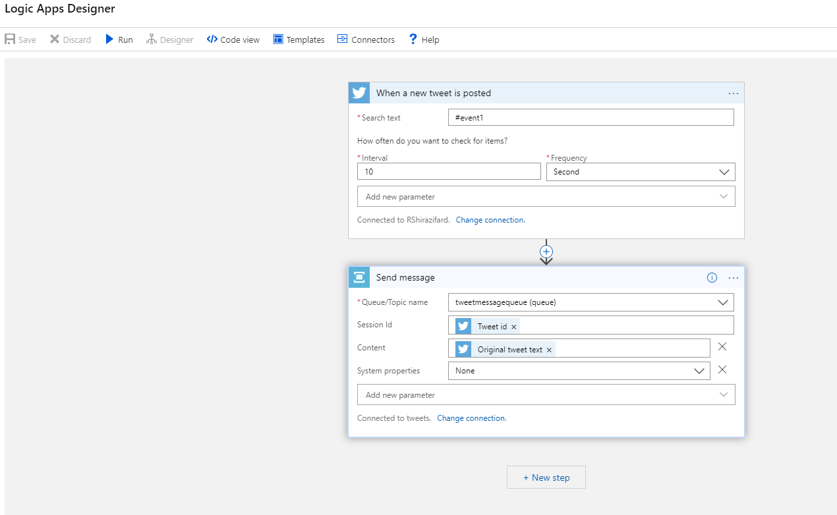
Task: Click the 'When a new tweet is posted' title
Action: [434, 93]
